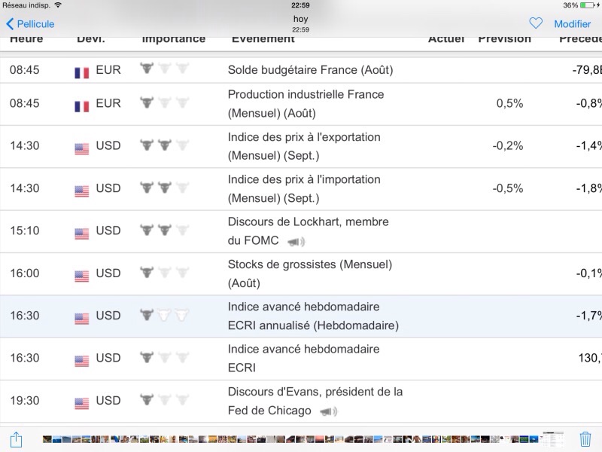Tap the Prévision column header
The height and width of the screenshot is (452, 602).
click(x=504, y=39)
